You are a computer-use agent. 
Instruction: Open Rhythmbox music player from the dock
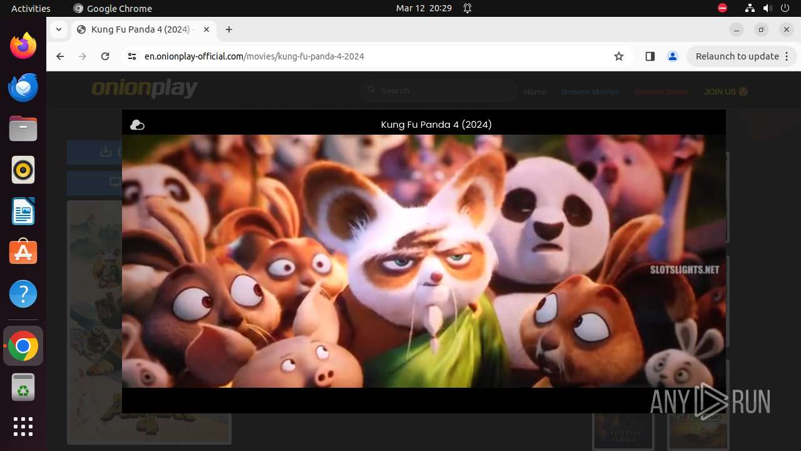click(23, 170)
